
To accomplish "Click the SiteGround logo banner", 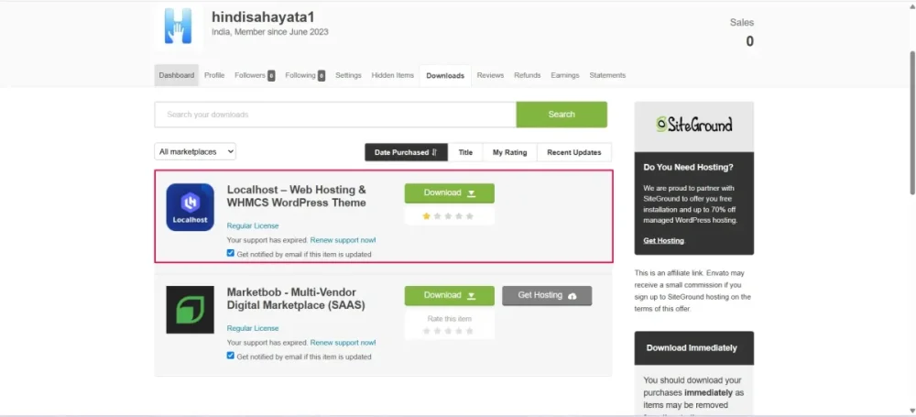I will pos(694,126).
